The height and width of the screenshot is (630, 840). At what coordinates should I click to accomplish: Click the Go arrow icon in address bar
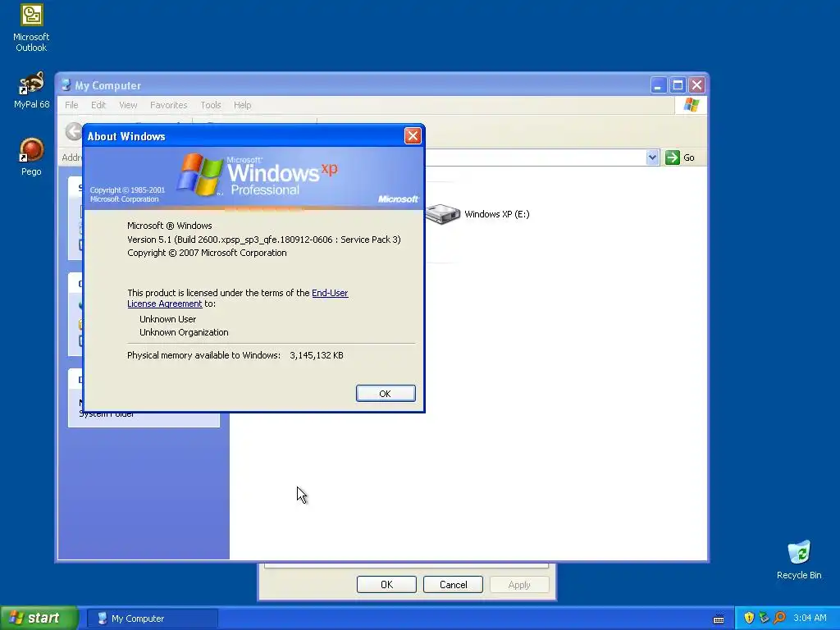pos(673,157)
